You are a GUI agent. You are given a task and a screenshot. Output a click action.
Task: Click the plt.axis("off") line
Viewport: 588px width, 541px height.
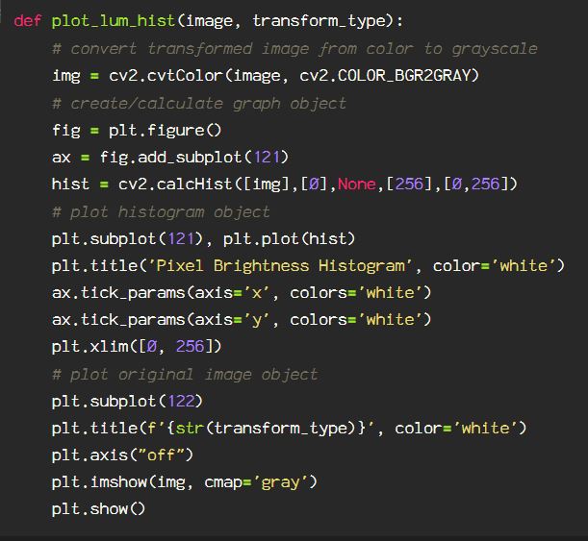(x=123, y=455)
